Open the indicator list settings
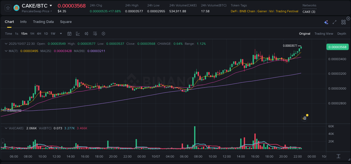Image resolution: width=351 pixels, height=164 pixels. tap(95, 33)
